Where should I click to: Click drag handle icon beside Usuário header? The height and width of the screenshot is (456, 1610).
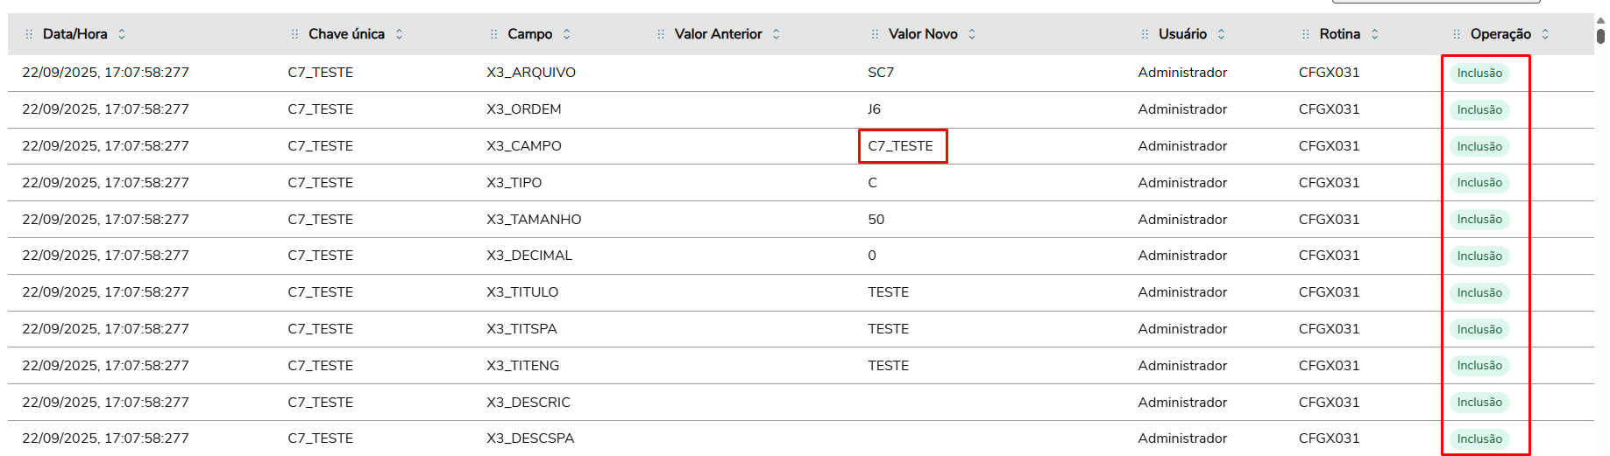point(1145,34)
